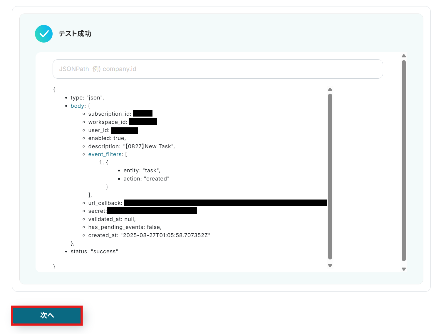Viewport: 441px width, 334px height.
Task: Click the 次へ button
Action: coord(47,316)
